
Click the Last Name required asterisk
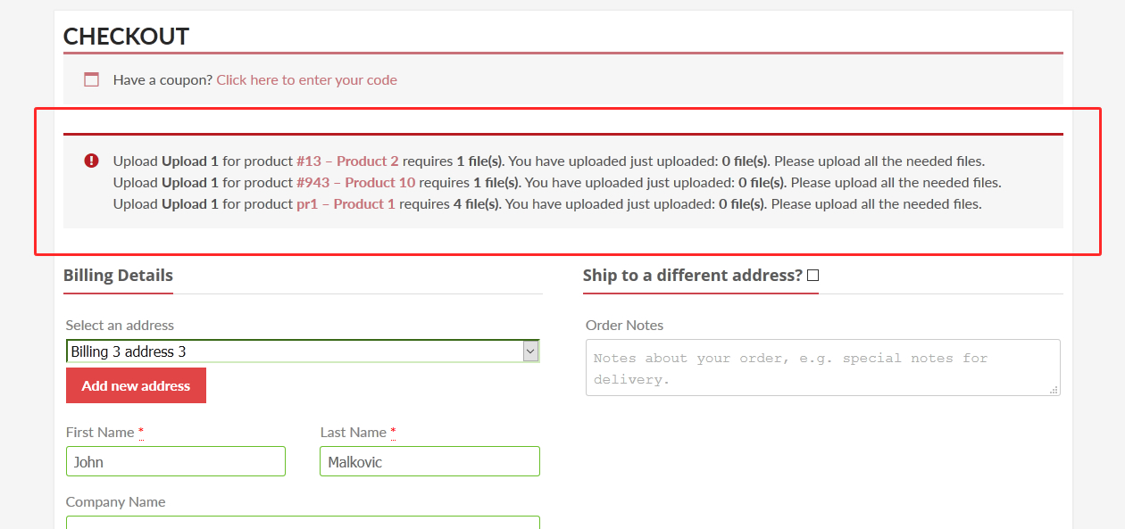click(x=393, y=433)
